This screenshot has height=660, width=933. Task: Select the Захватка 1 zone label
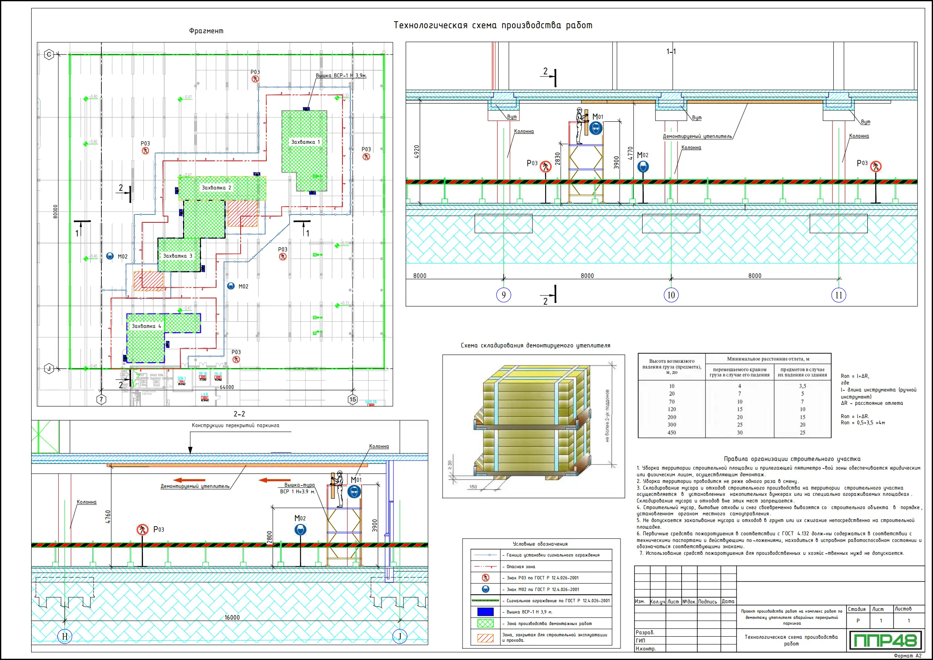305,142
